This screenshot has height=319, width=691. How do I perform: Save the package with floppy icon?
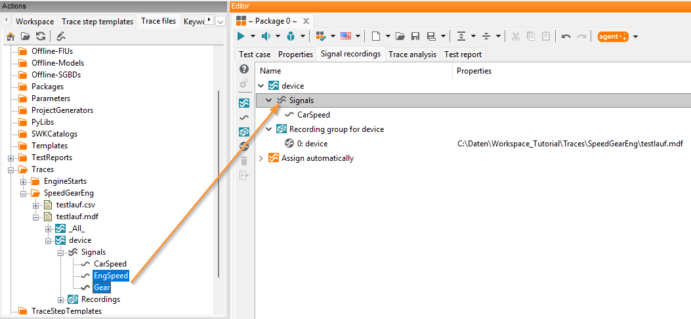pos(415,36)
